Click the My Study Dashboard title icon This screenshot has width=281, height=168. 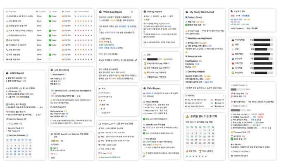[x=186, y=12]
